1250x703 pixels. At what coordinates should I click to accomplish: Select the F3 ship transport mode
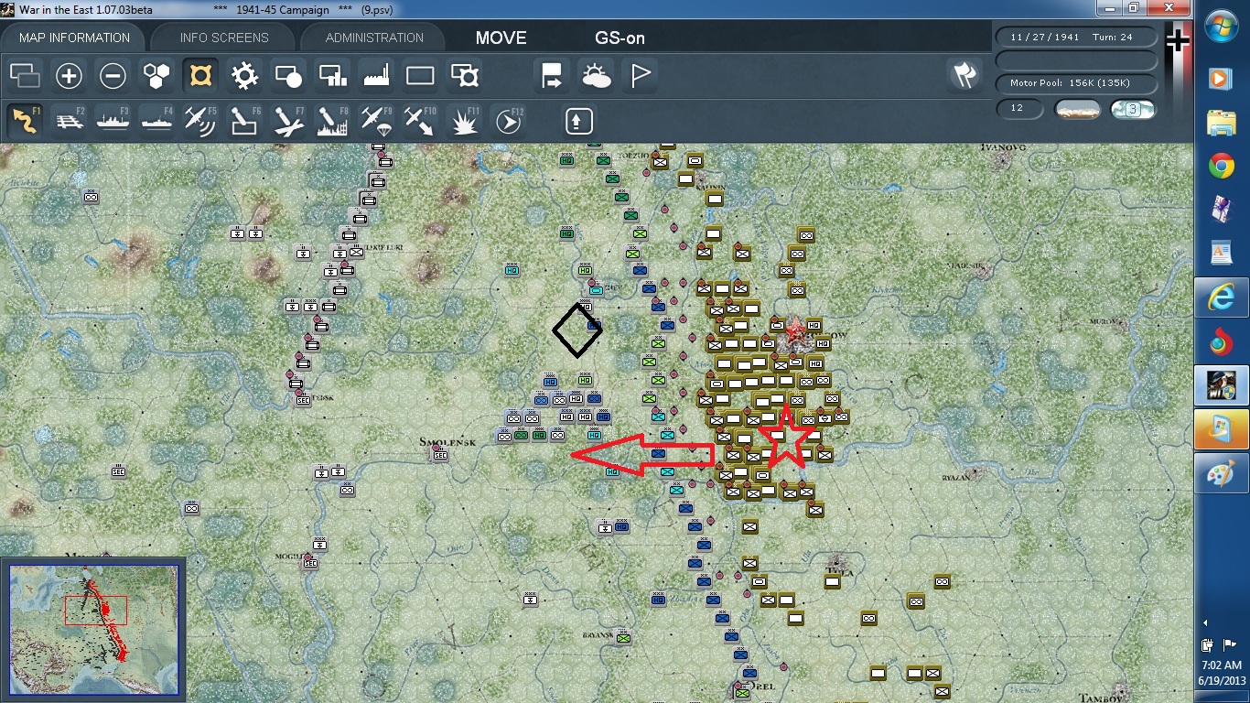click(x=113, y=120)
